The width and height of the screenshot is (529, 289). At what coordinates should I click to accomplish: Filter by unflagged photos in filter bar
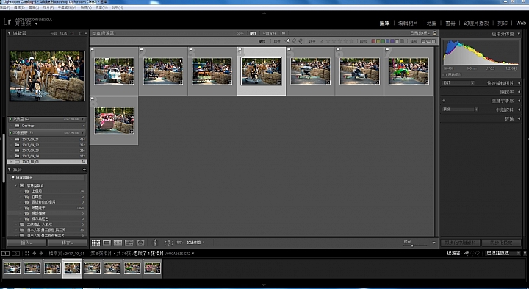(x=294, y=41)
